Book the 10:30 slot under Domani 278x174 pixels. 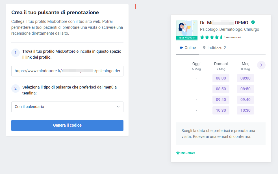(x=221, y=110)
